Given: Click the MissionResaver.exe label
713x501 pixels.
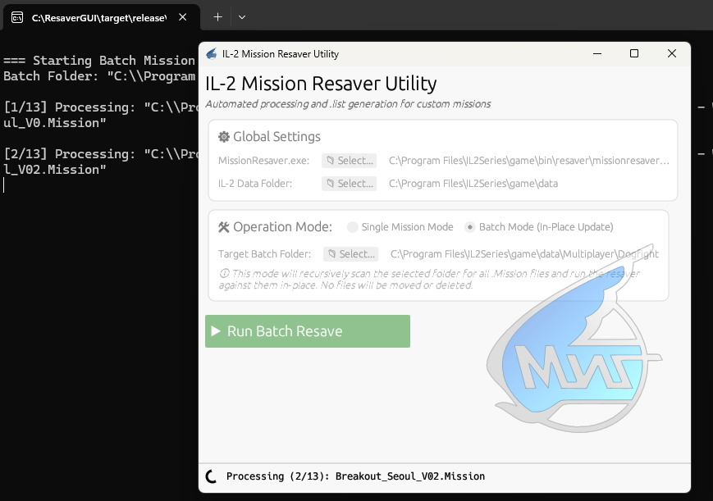Looking at the screenshot, I should [x=263, y=161].
